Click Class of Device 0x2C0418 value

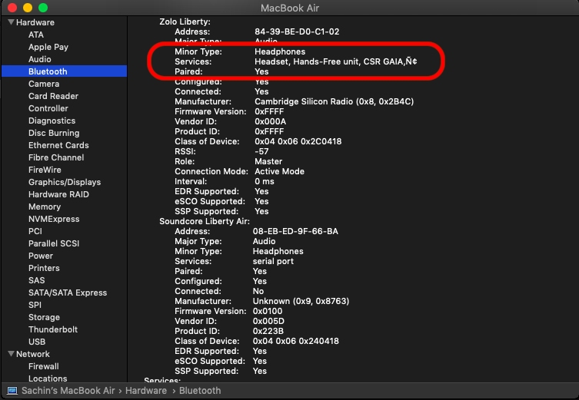pyautogui.click(x=298, y=141)
